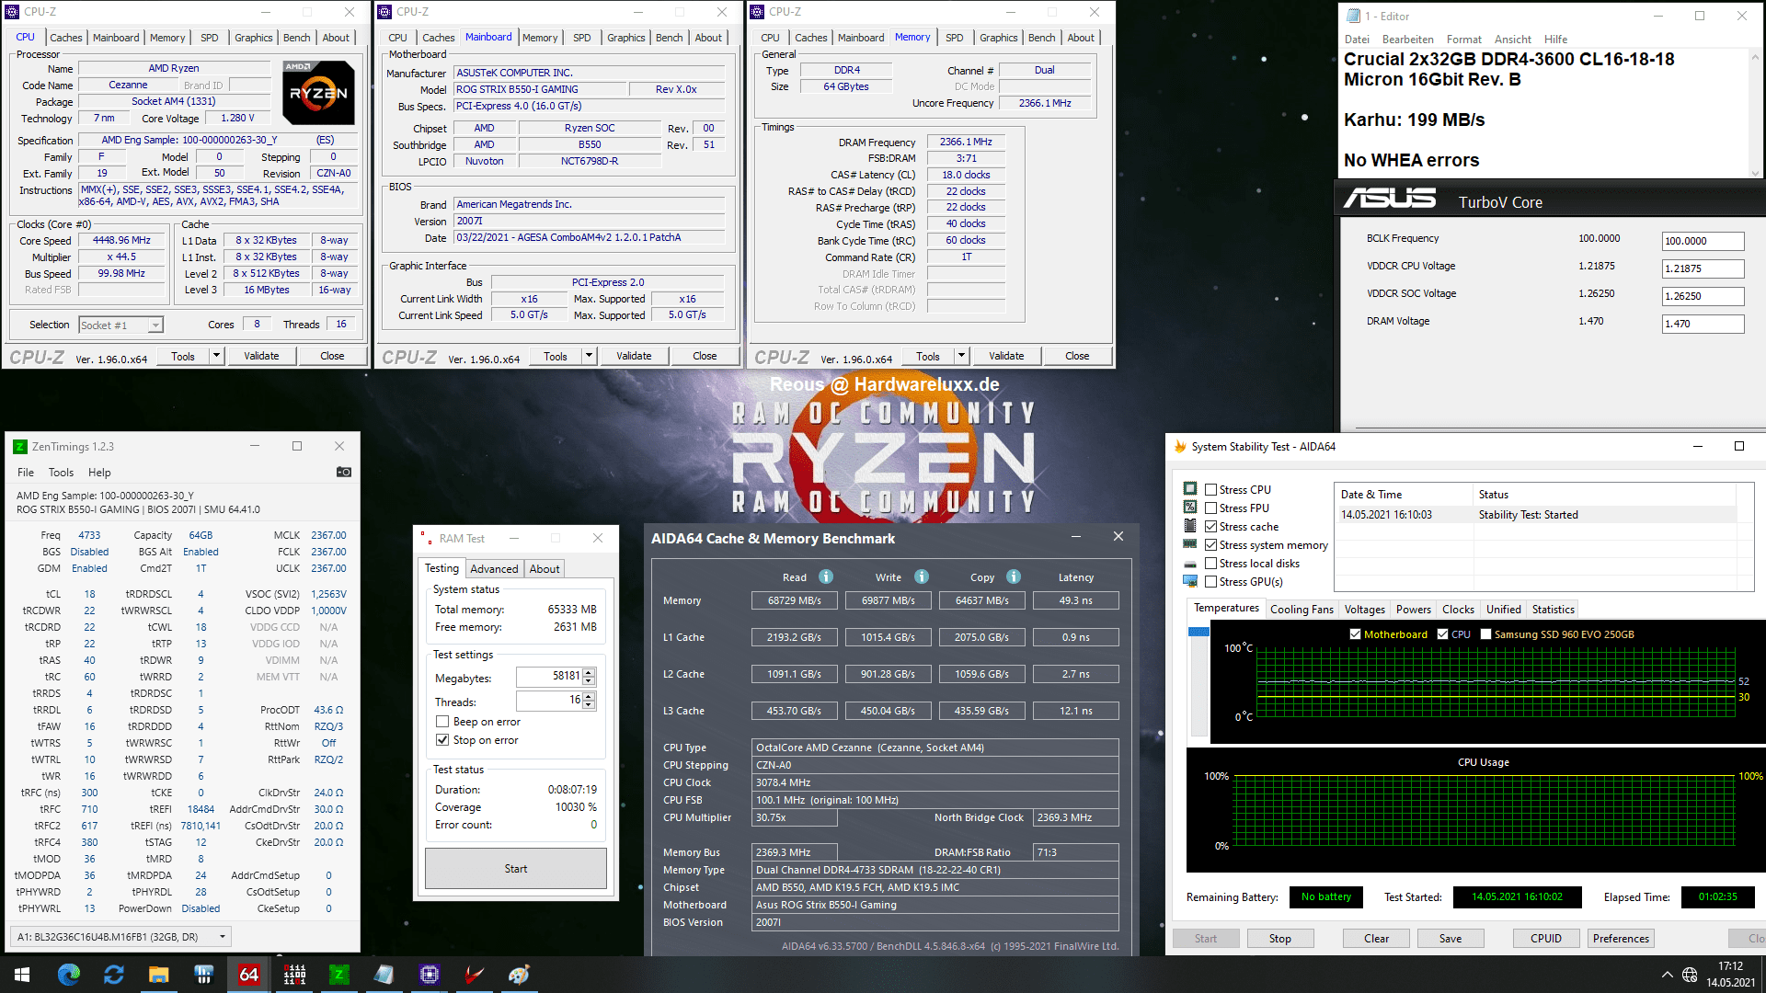Image resolution: width=1766 pixels, height=993 pixels.
Task: Open the Voltages tab in AIDA64
Action: point(1364,610)
